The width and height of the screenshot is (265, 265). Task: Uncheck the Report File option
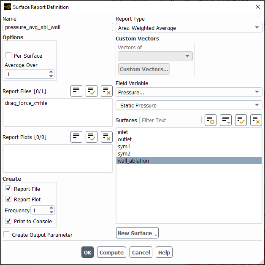tap(8, 188)
